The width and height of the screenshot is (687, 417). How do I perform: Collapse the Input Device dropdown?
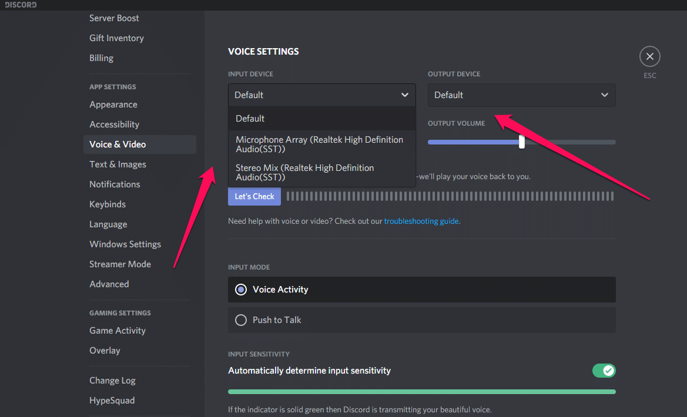point(321,95)
